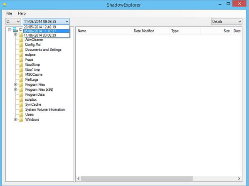
Task: Click the cut-off Date column header
Action: 237,31
